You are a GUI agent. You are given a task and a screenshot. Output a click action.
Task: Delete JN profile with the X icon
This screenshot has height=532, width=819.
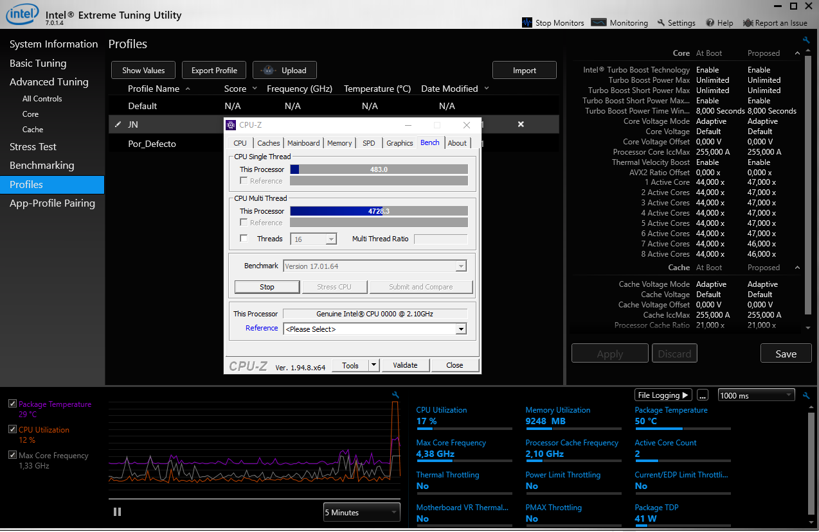click(x=521, y=124)
